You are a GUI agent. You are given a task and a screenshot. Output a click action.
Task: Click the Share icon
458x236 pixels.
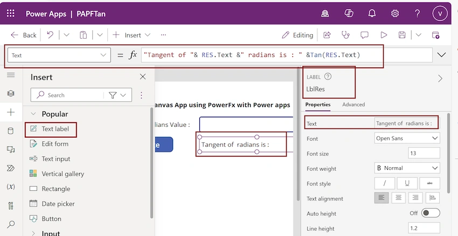click(x=327, y=35)
